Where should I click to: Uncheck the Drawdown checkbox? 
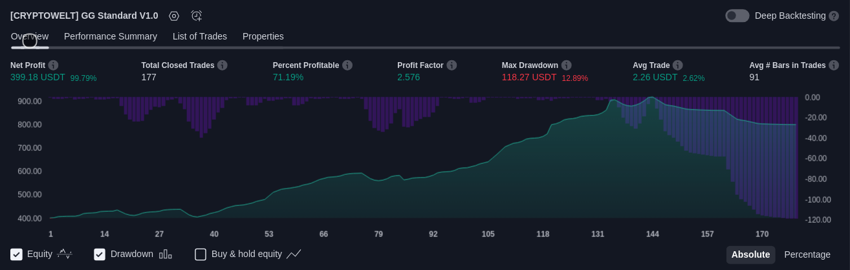[100, 254]
